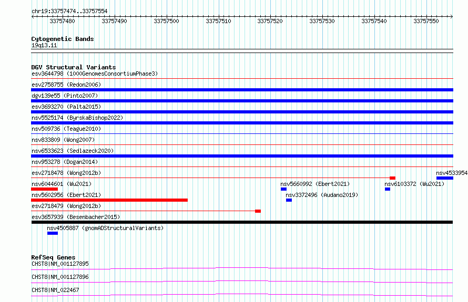The width and height of the screenshot is (468, 302).
Task: Open the nsv6533623 (Sedlazeck2020) label
Action: pyautogui.click(x=73, y=151)
